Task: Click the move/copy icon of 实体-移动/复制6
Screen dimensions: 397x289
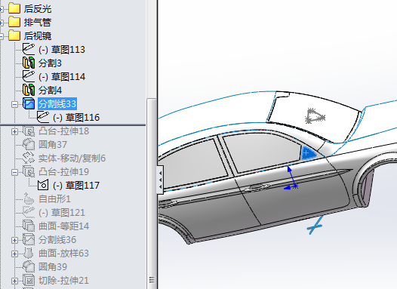Action: click(x=29, y=158)
